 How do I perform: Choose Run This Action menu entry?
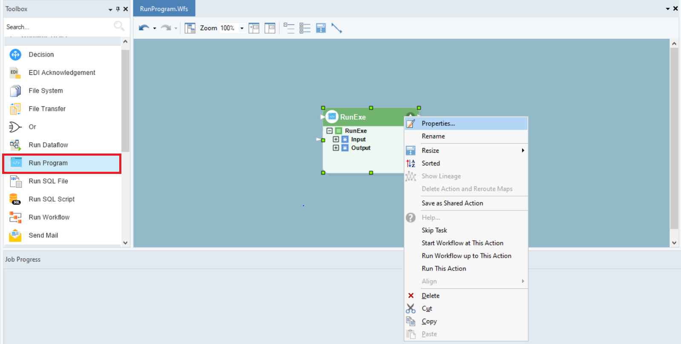[444, 268]
